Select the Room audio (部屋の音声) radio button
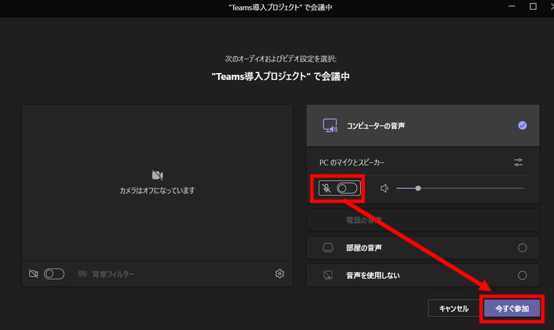Image resolution: width=554 pixels, height=330 pixels. pyautogui.click(x=522, y=248)
